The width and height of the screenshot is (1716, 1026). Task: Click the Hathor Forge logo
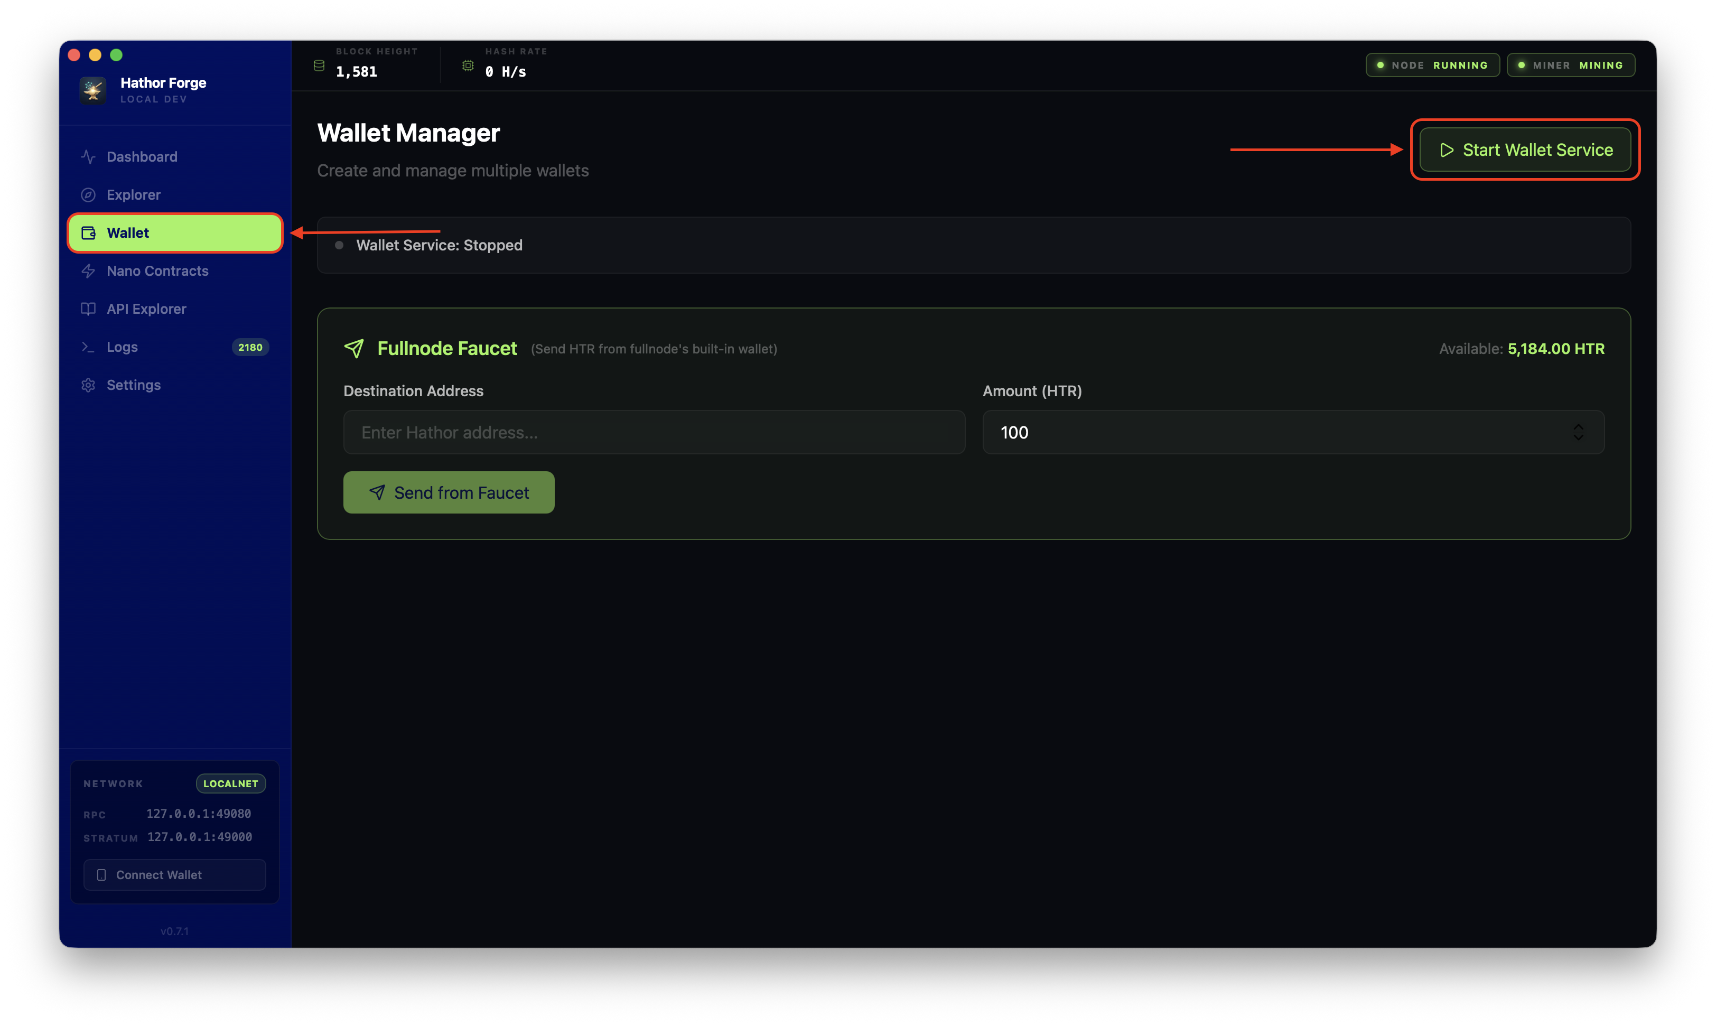[x=92, y=90]
